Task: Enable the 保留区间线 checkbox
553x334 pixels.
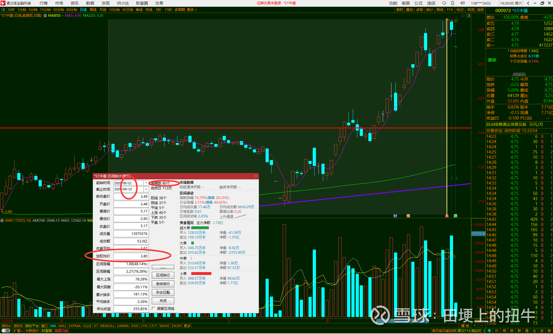Action: pos(154,309)
